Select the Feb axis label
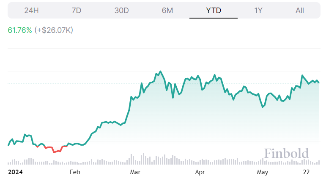Screen dimensions: 326x181 pos(74,172)
